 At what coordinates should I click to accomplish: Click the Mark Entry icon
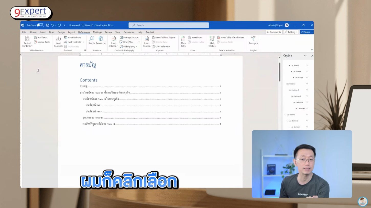tap(183, 41)
